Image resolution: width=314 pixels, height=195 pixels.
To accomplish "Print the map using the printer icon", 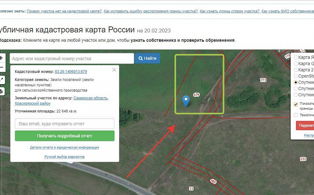I will point(1,91).
